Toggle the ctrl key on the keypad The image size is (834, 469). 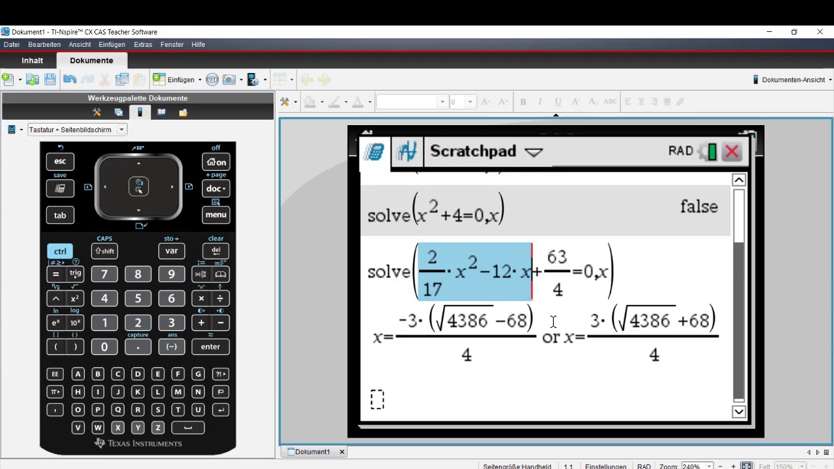pyautogui.click(x=60, y=251)
